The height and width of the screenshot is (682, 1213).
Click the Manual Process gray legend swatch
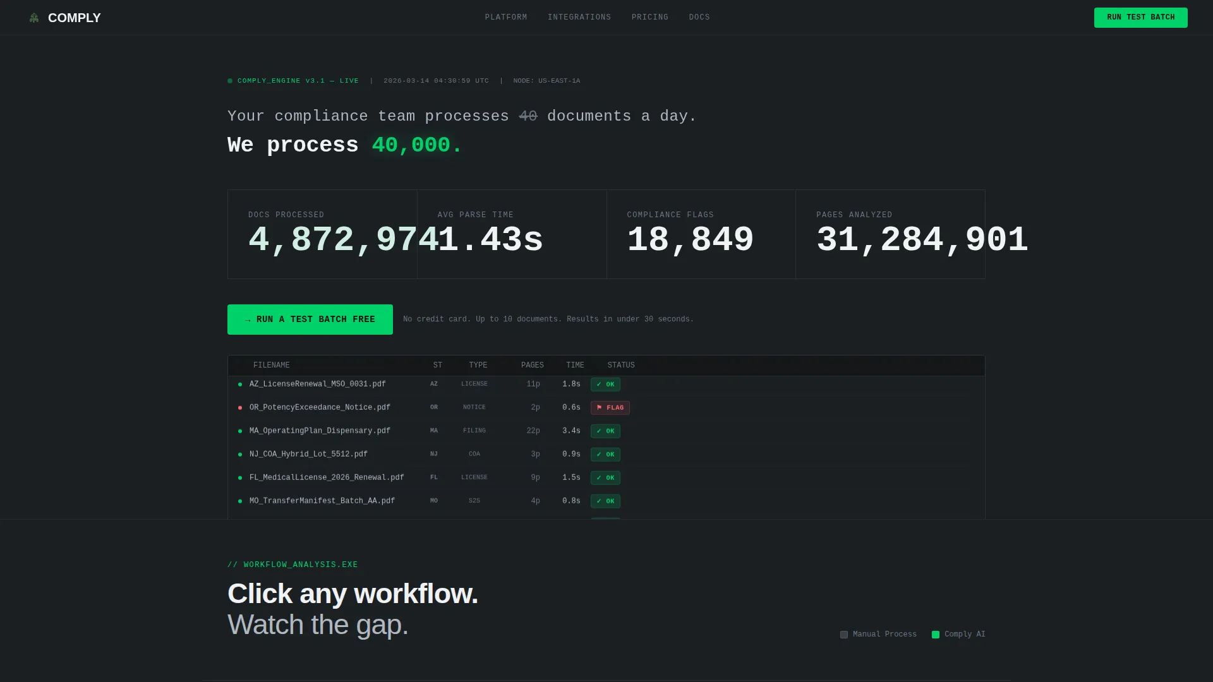844,635
